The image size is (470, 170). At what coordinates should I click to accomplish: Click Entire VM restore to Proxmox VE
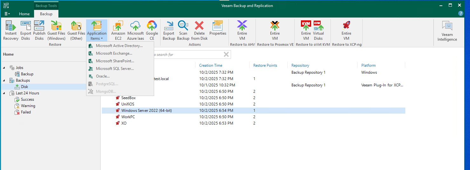click(x=275, y=31)
